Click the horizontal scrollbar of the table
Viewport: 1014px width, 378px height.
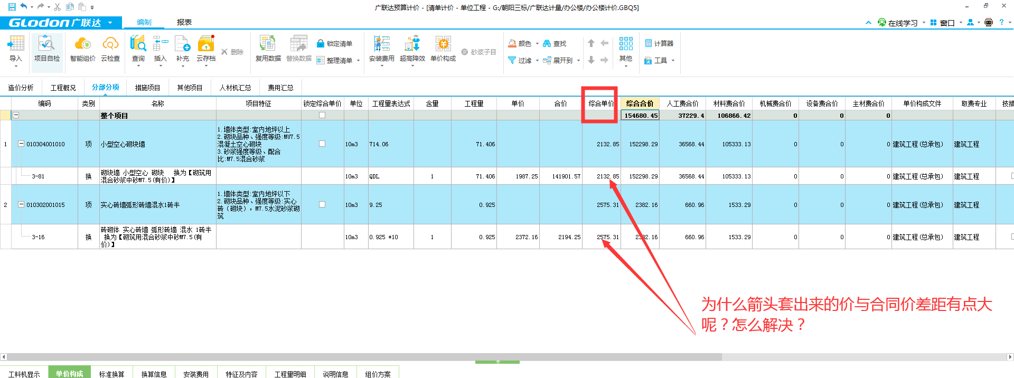(364, 357)
